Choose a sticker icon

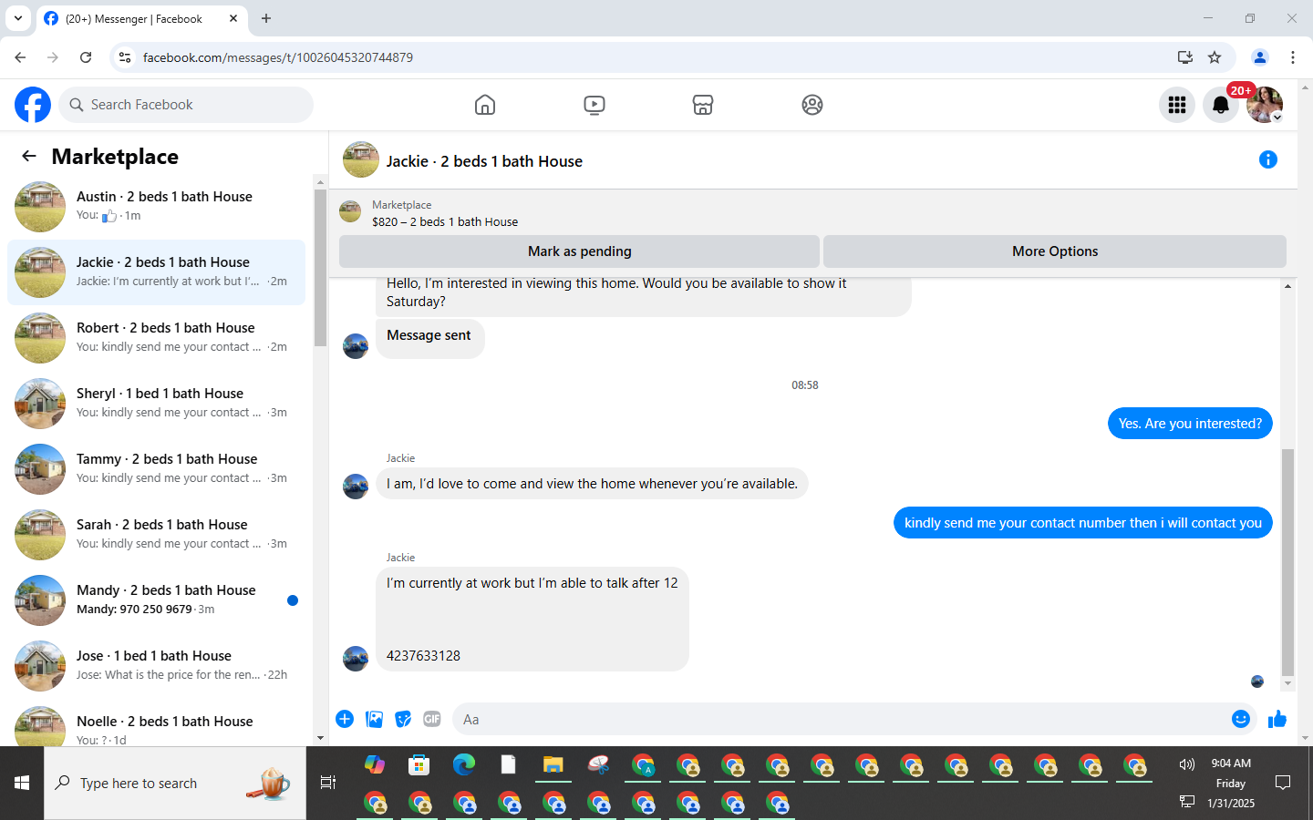coord(403,719)
